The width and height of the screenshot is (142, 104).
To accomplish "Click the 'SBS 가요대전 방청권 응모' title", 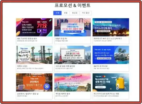I will coord(27,39).
